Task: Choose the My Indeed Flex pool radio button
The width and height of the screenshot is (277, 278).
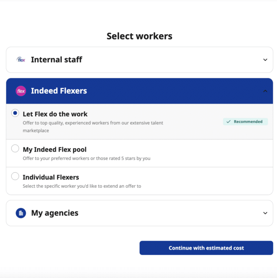Action: (15, 148)
